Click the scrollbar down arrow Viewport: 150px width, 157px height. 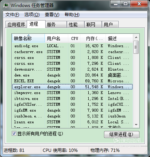coord(136,125)
